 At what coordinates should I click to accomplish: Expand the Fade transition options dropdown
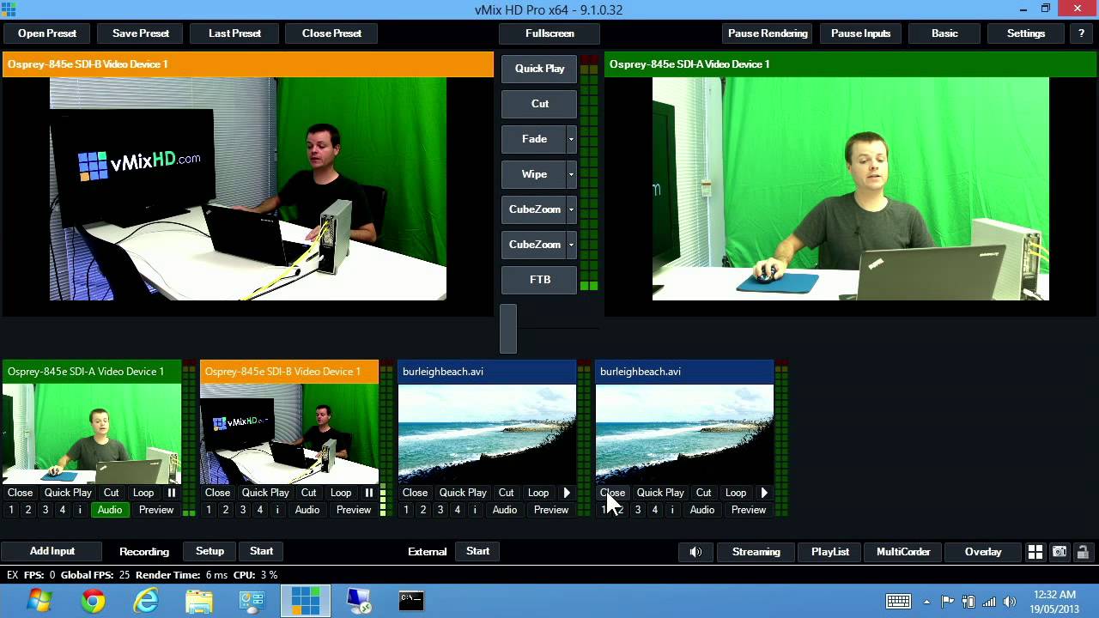pyautogui.click(x=571, y=139)
